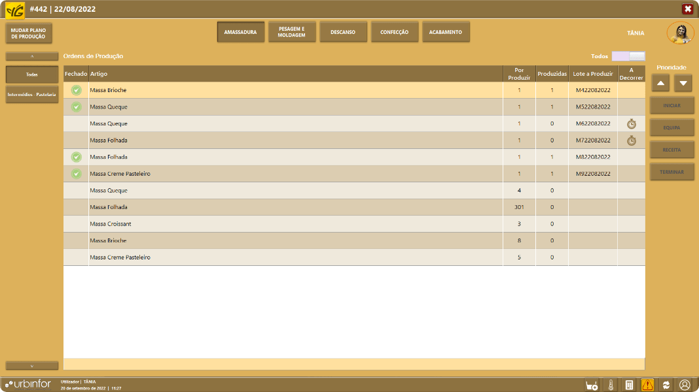Click the timer icon for lot M722082022
699x392 pixels.
tap(631, 140)
